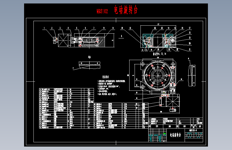Click the bottom-left mounting hole of the base
This screenshot has height=150, width=232.
(x=143, y=87)
